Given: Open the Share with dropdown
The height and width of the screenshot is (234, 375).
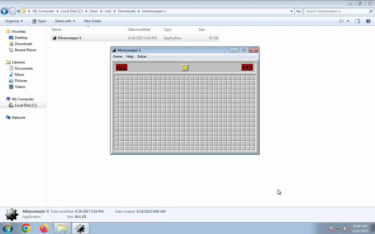Looking at the screenshot, I should [65, 21].
